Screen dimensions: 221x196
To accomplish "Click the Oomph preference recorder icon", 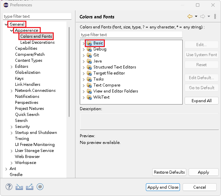I will pyautogui.click(x=40, y=187).
